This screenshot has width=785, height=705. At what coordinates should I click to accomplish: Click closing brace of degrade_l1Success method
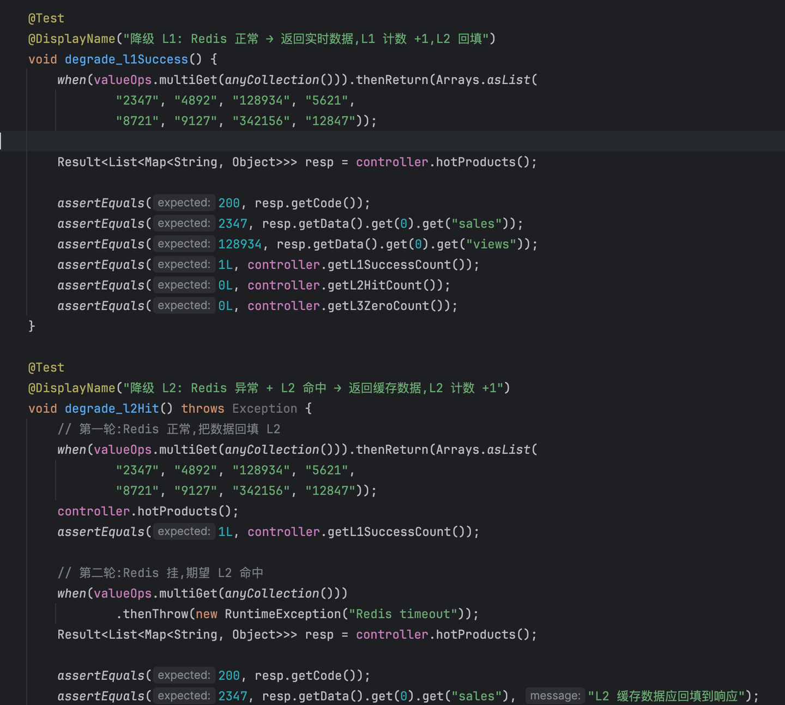32,327
